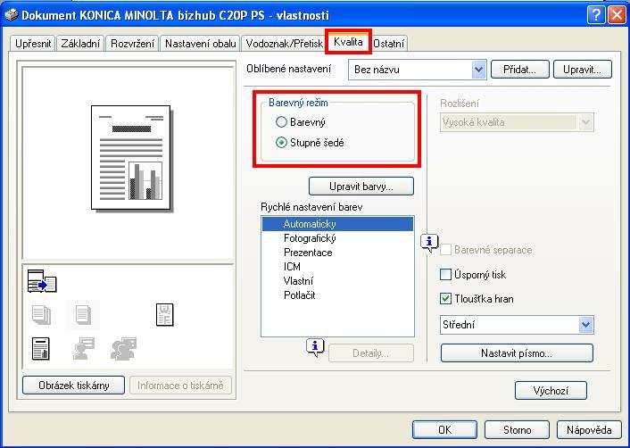The image size is (630, 448).
Task: Open the Vodoznak/Přetisk tab
Action: point(284,44)
